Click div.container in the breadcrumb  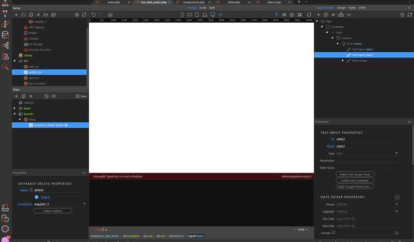[x=131, y=236]
